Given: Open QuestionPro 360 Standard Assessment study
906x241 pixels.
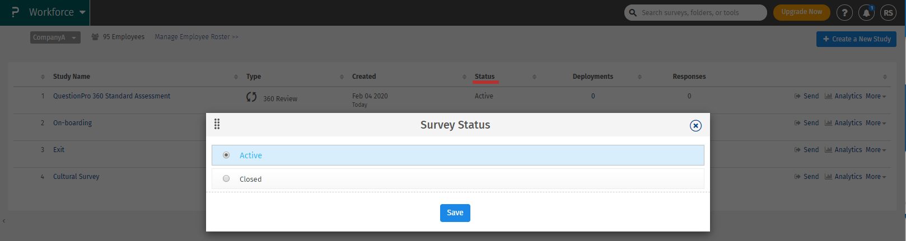Looking at the screenshot, I should click(111, 96).
